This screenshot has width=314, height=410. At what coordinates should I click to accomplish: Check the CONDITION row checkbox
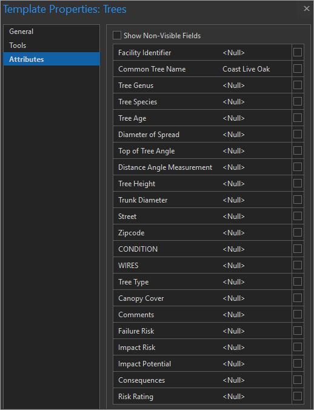[x=298, y=249]
